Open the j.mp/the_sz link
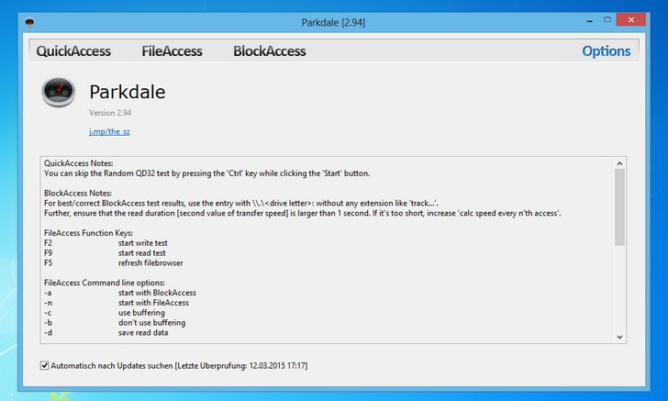 109,131
